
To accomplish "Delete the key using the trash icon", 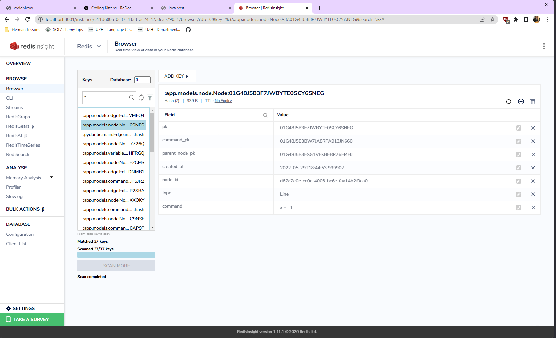I will point(533,102).
